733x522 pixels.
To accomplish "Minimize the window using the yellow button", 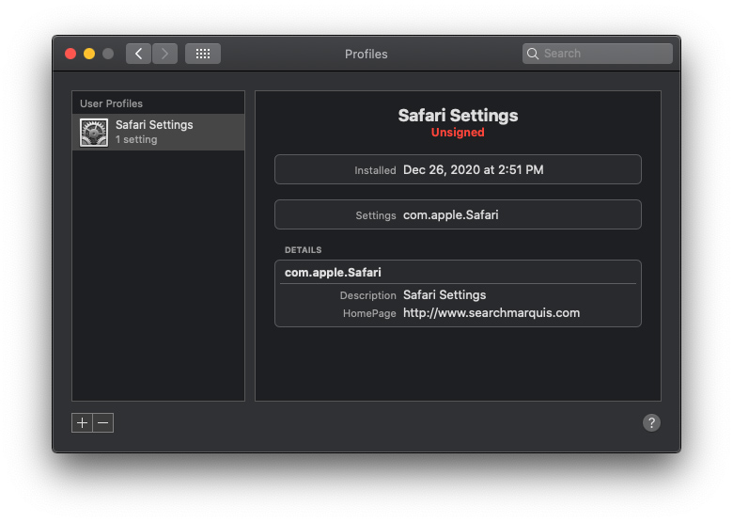I will coord(89,54).
